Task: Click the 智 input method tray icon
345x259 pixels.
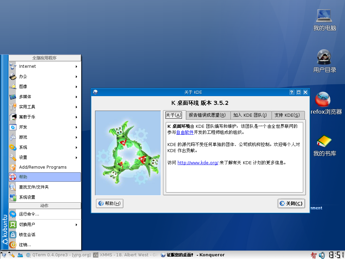Action: click(314, 255)
